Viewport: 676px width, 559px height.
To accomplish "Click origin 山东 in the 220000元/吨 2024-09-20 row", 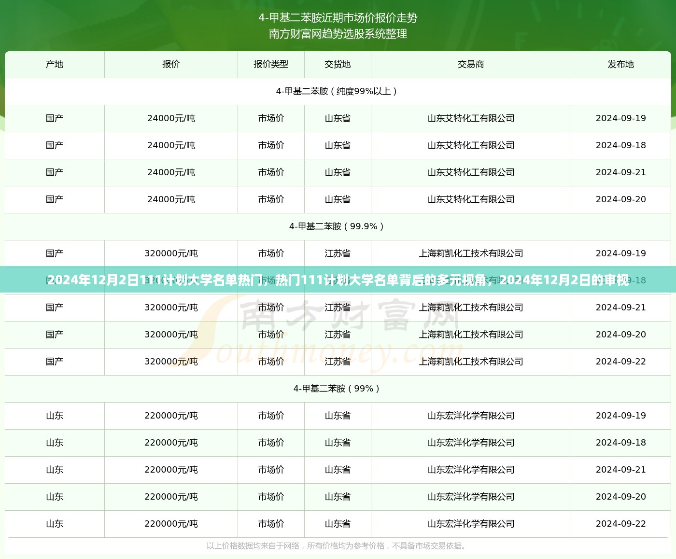I will click(55, 497).
